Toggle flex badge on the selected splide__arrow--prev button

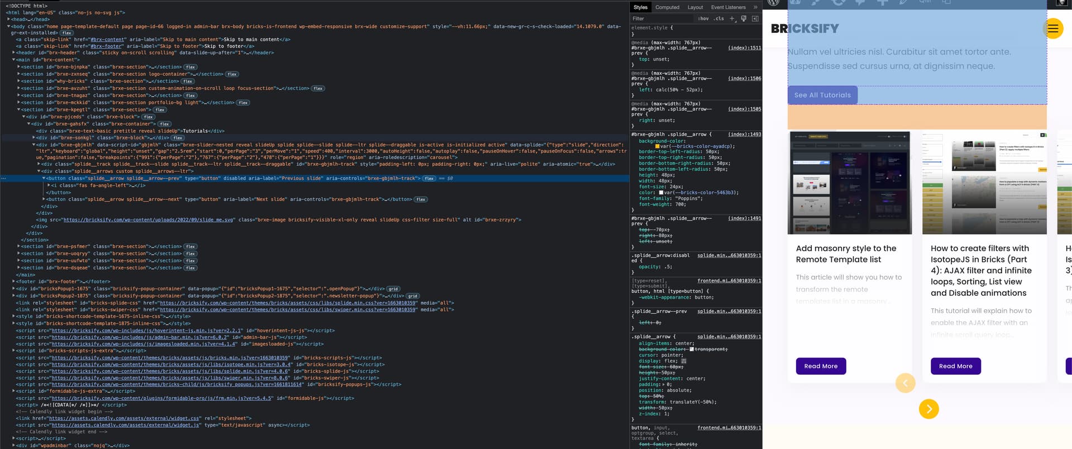pyautogui.click(x=429, y=179)
